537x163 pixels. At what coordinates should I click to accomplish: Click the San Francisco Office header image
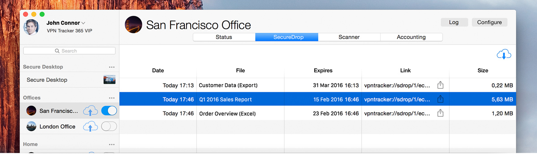(x=133, y=25)
